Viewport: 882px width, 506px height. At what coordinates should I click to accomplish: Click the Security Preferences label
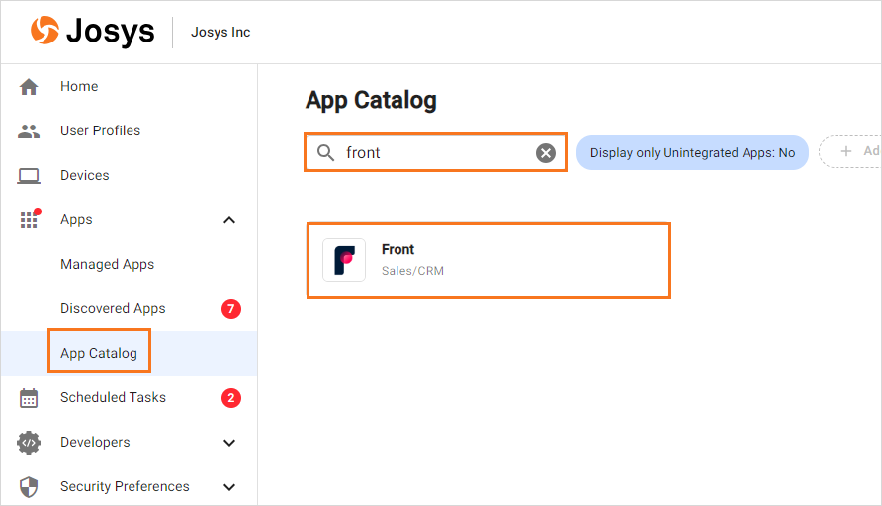[x=125, y=487]
